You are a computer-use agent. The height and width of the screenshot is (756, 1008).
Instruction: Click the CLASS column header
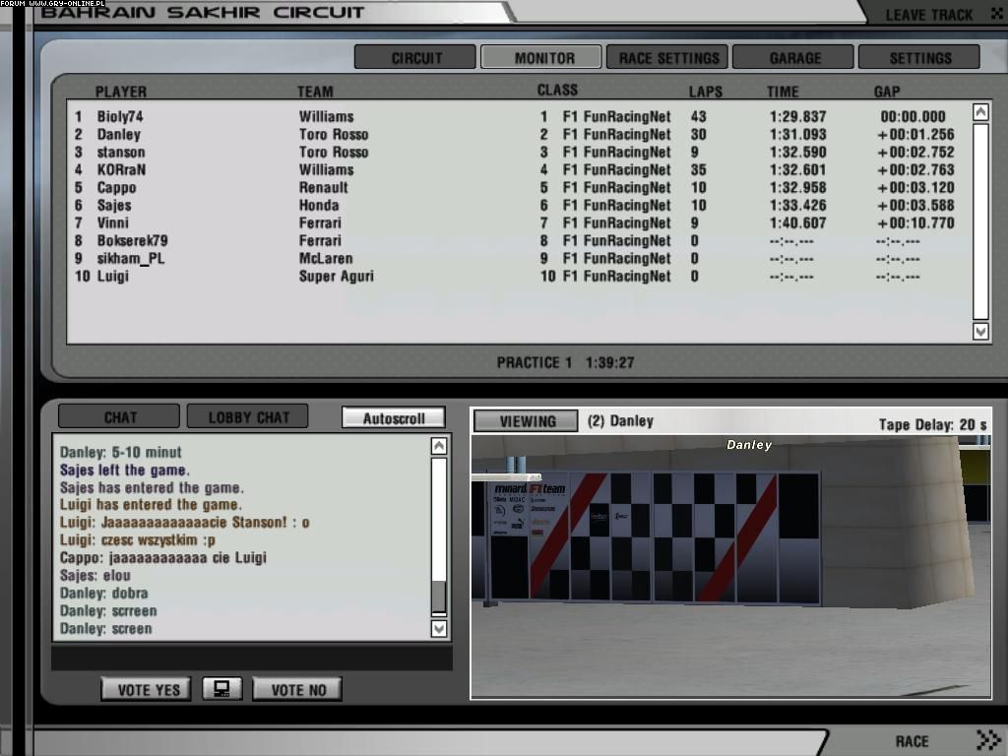click(x=557, y=90)
